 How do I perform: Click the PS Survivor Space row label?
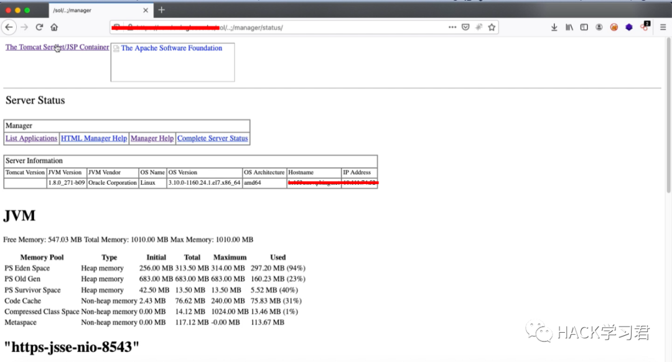point(32,290)
